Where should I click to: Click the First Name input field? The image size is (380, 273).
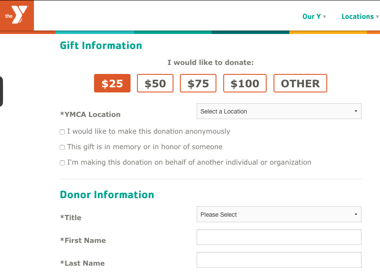tap(279, 237)
